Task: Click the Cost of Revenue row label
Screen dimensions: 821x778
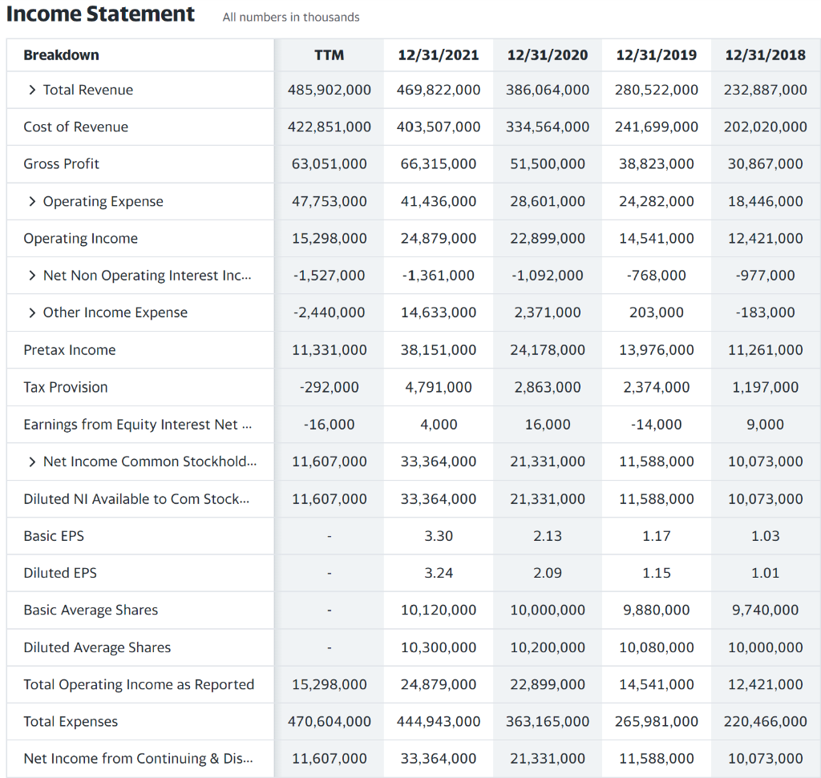Action: 75,127
